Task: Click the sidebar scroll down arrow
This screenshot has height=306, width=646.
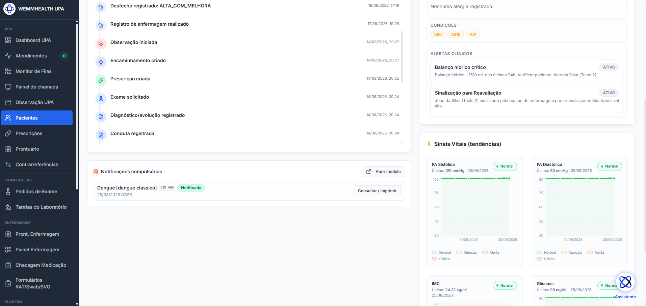Action: [77, 304]
